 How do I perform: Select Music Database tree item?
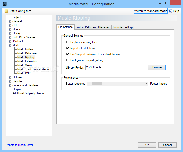27,53
